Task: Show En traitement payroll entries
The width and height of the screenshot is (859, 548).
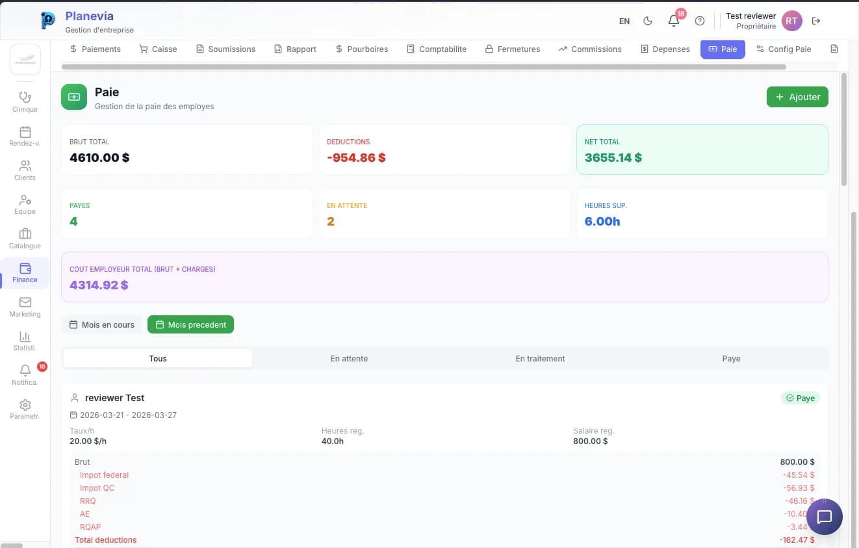Action: 540,358
